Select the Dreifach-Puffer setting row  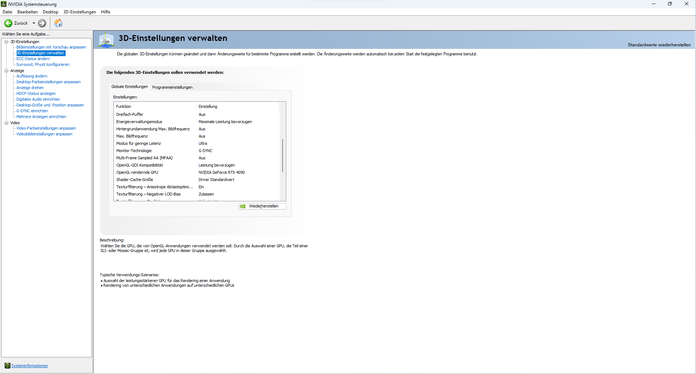coord(196,114)
